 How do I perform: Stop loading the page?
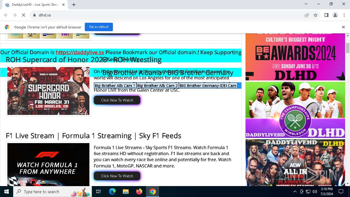[24, 15]
